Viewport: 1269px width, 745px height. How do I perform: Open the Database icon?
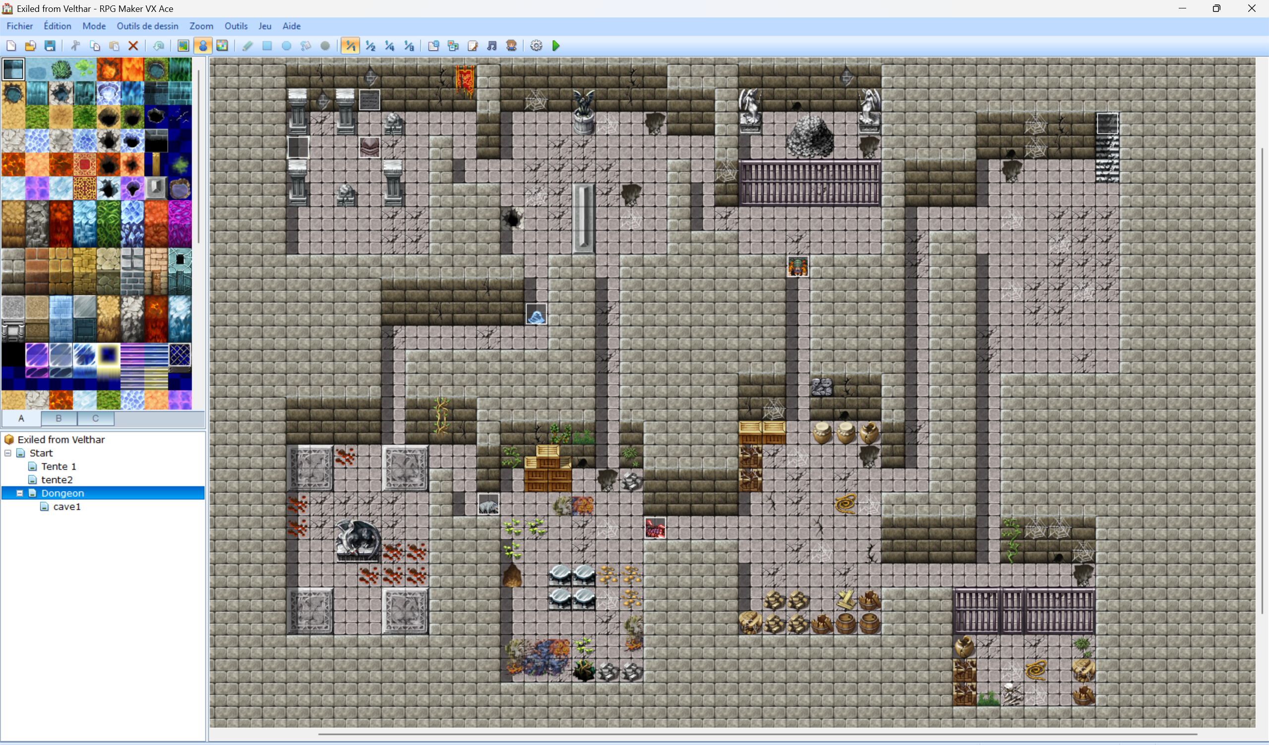[433, 46]
